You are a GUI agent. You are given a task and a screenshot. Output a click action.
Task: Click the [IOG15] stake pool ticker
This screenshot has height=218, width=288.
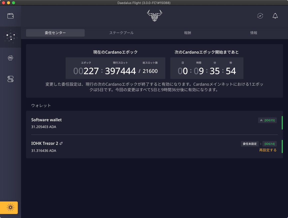point(269,120)
